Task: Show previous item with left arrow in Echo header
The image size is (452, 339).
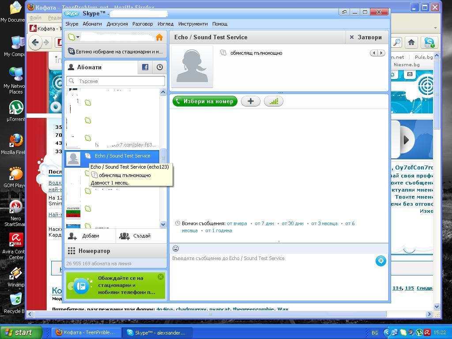Action: (x=374, y=53)
